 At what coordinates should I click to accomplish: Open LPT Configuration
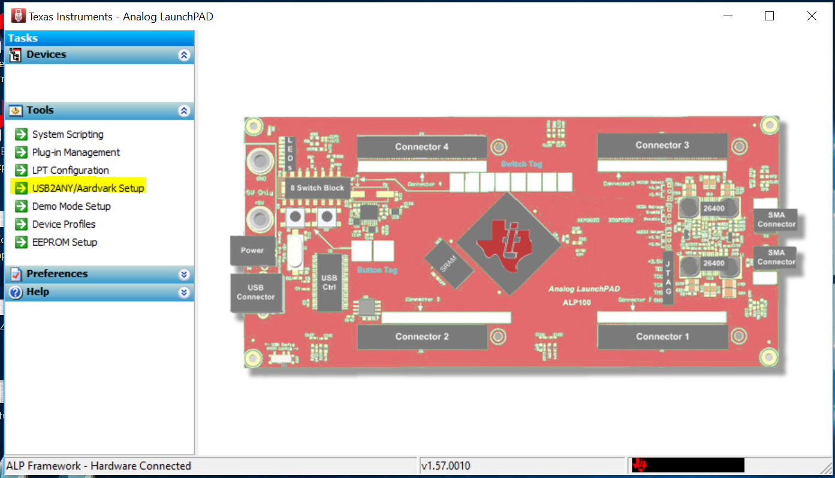click(x=71, y=170)
